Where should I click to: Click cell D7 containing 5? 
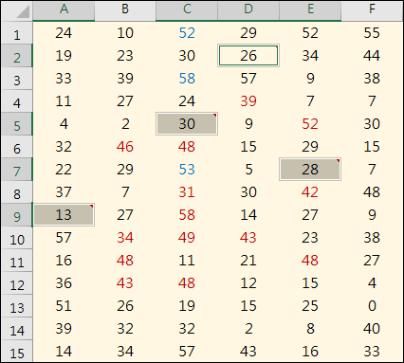tap(248, 170)
